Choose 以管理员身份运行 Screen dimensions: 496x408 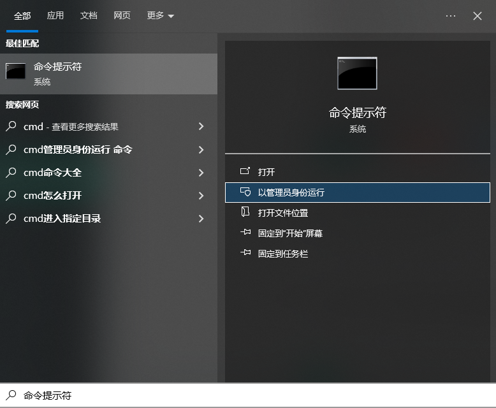pyautogui.click(x=358, y=193)
